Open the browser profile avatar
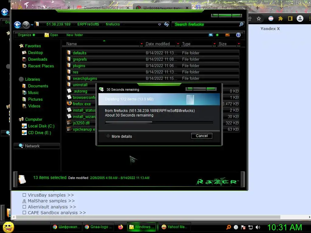 (x=300, y=19)
